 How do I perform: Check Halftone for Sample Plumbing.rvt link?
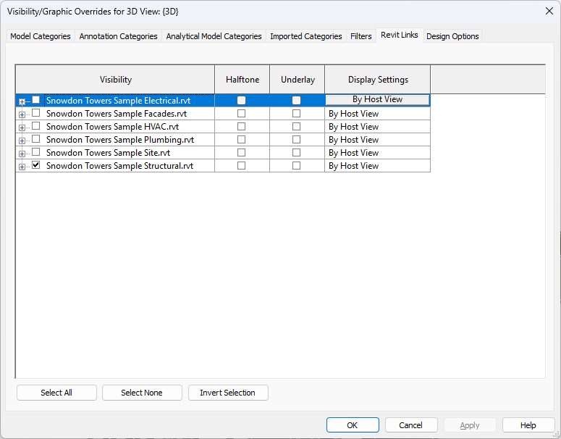[242, 139]
